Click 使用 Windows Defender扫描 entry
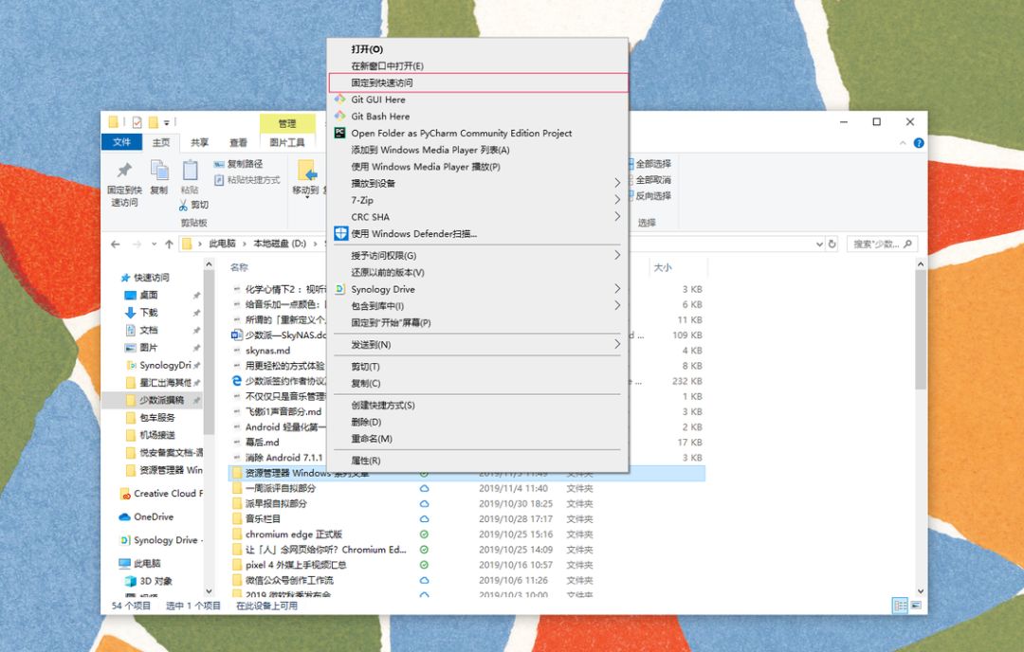 pyautogui.click(x=478, y=234)
